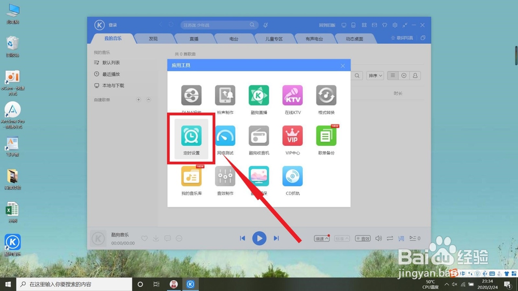This screenshot has width=518, height=291.
Task: Open the 歌单备份 playlist backup tool
Action: [326, 140]
